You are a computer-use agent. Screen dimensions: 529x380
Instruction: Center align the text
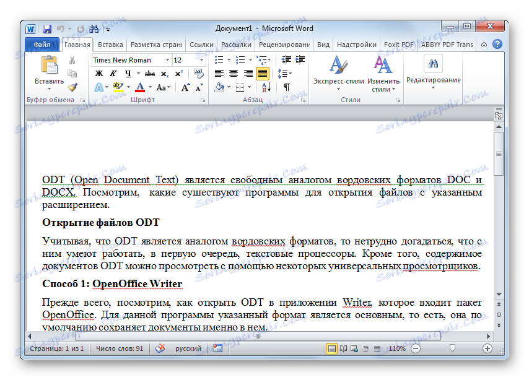(234, 74)
